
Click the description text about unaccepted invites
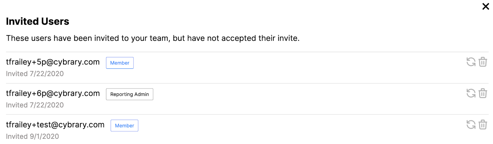pyautogui.click(x=153, y=38)
